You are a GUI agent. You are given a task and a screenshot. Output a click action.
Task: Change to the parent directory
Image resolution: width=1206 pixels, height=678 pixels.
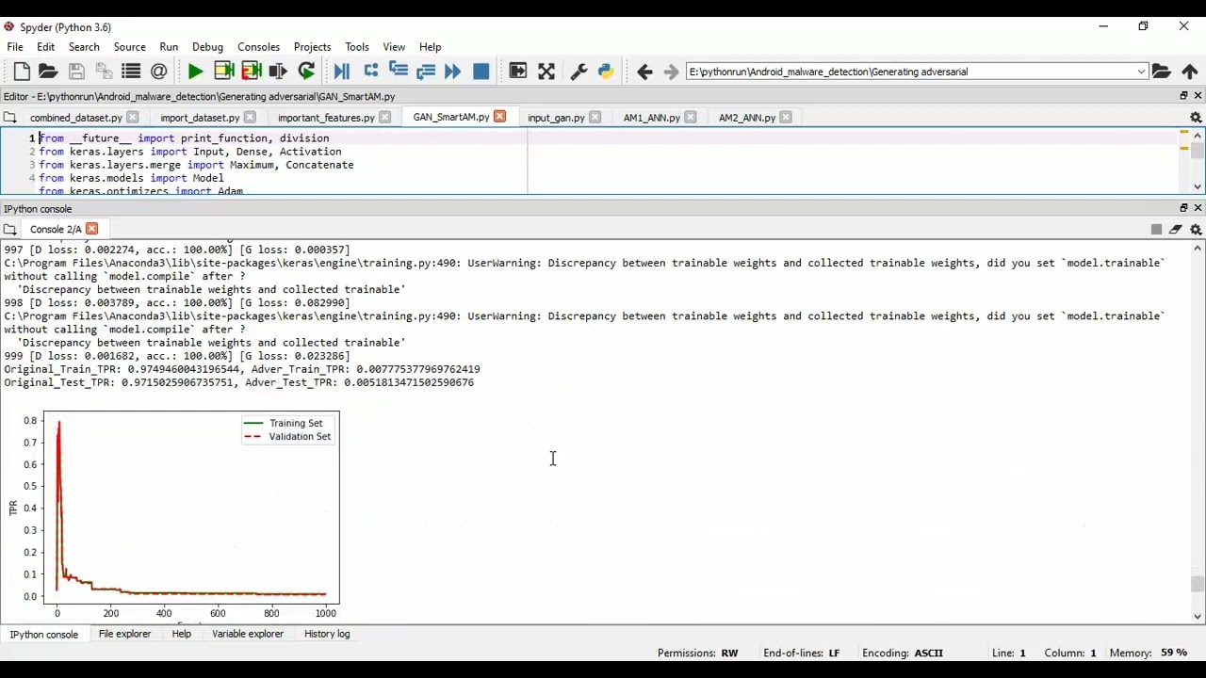(1190, 72)
